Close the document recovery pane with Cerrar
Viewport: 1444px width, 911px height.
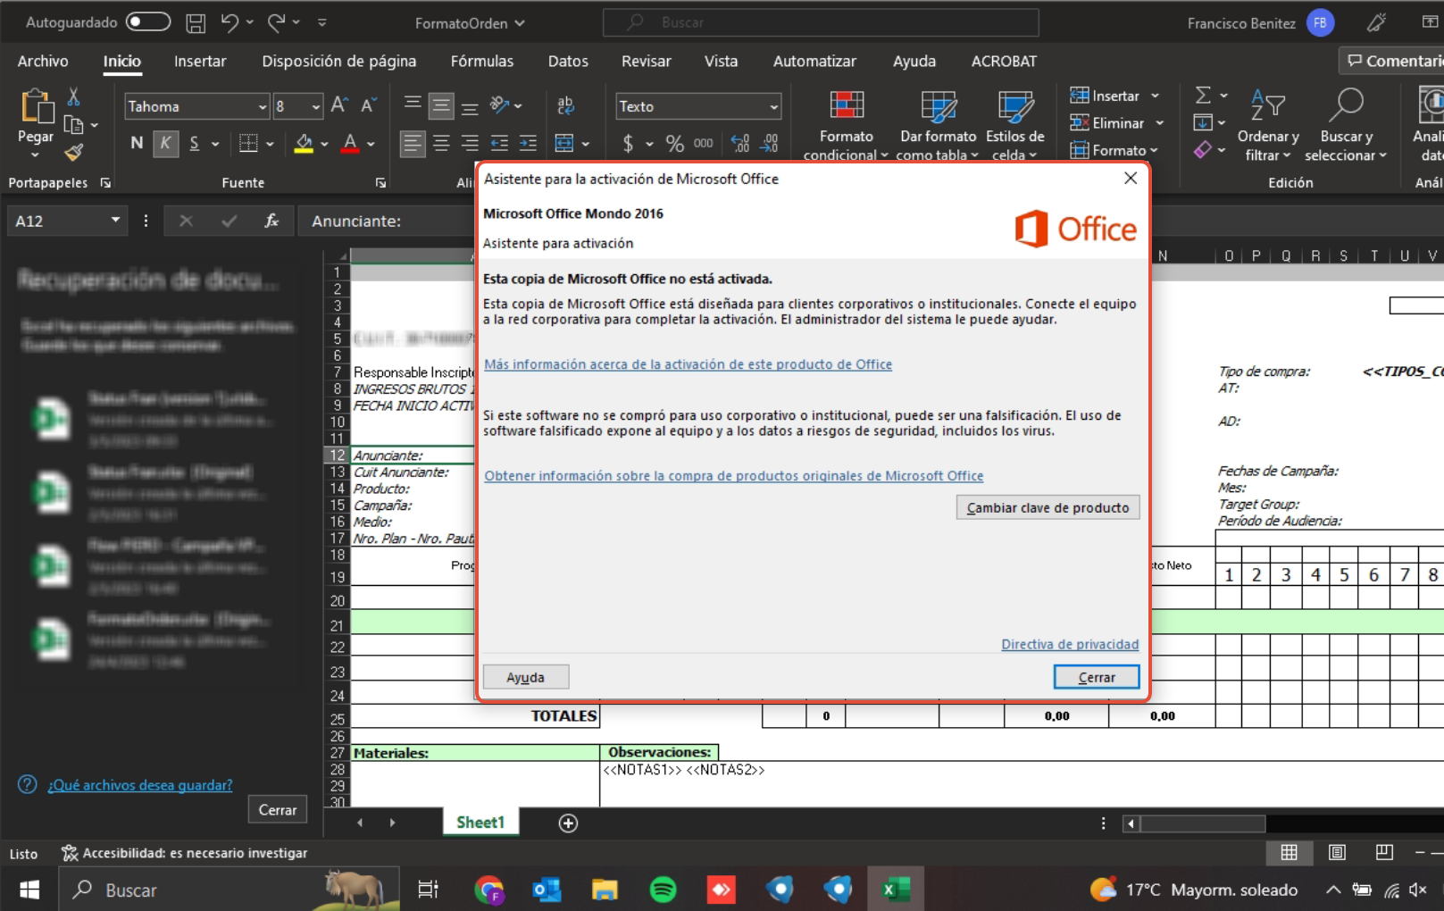point(278,809)
